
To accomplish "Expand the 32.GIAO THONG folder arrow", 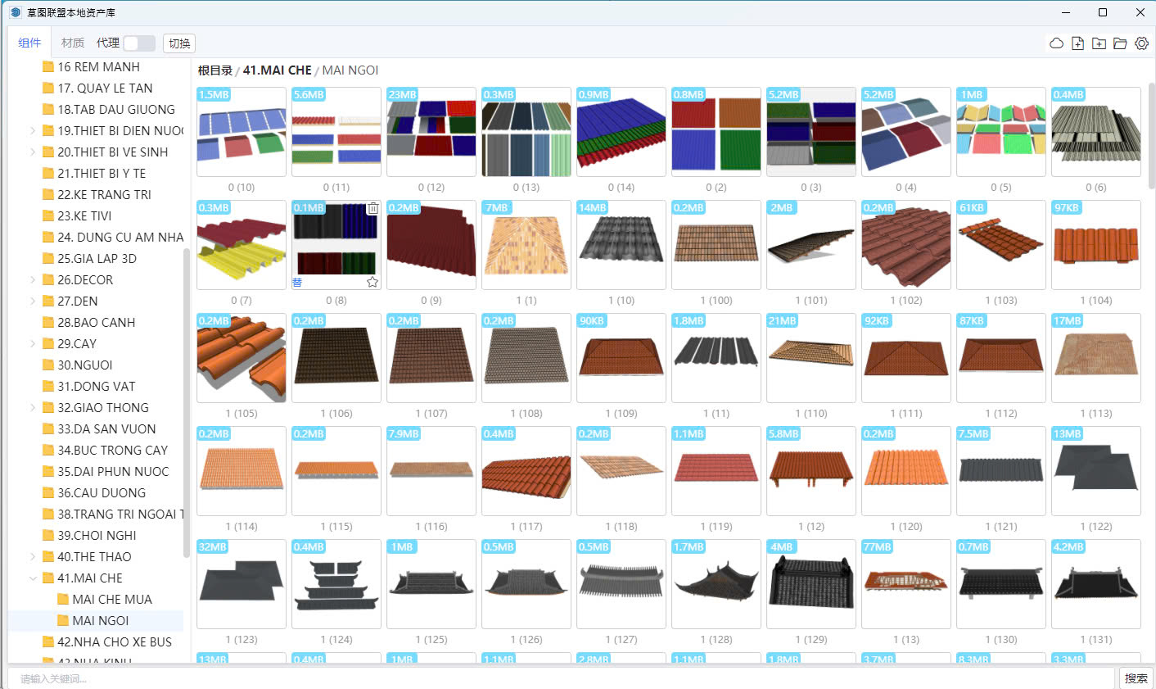I will pyautogui.click(x=33, y=407).
